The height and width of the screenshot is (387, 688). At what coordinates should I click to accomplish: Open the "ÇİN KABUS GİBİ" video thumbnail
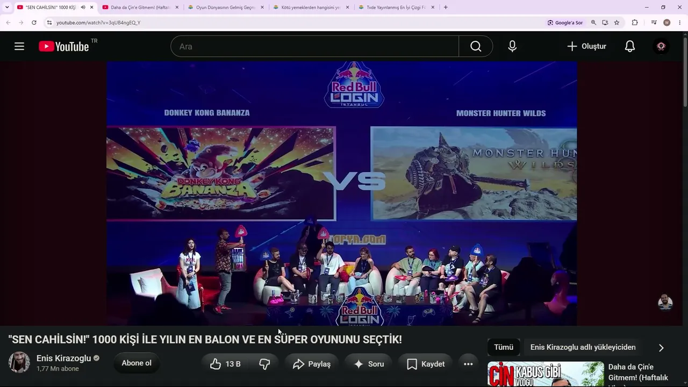point(546,374)
